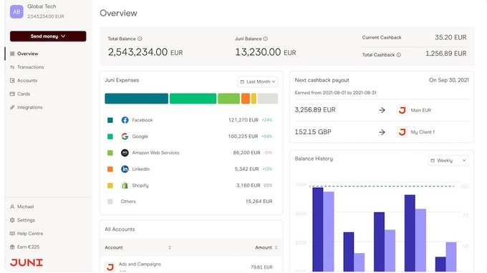Click the Google logo icon
487x273 pixels.
[x=125, y=136]
